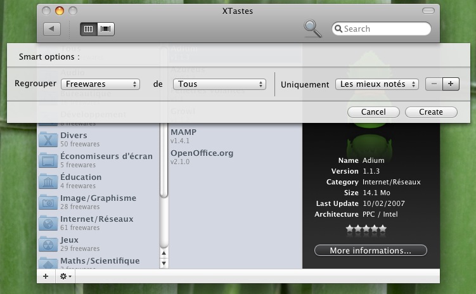This screenshot has width=476, height=294.
Task: Add a new group with bottom plus
Action: click(x=46, y=276)
